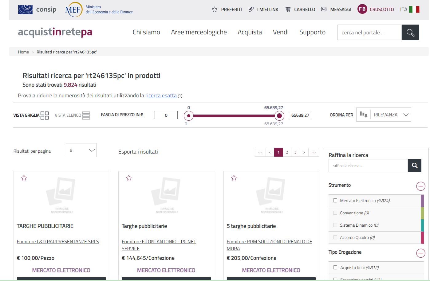Screen dimensions: 430x281
Task: Click the portal search magnifier button
Action: [x=410, y=33]
